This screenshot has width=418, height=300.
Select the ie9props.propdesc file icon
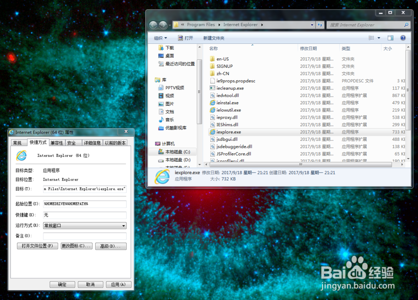(x=212, y=81)
